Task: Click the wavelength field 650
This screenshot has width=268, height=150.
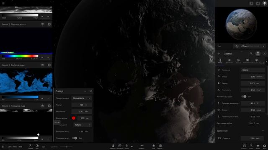Action: click(85, 118)
